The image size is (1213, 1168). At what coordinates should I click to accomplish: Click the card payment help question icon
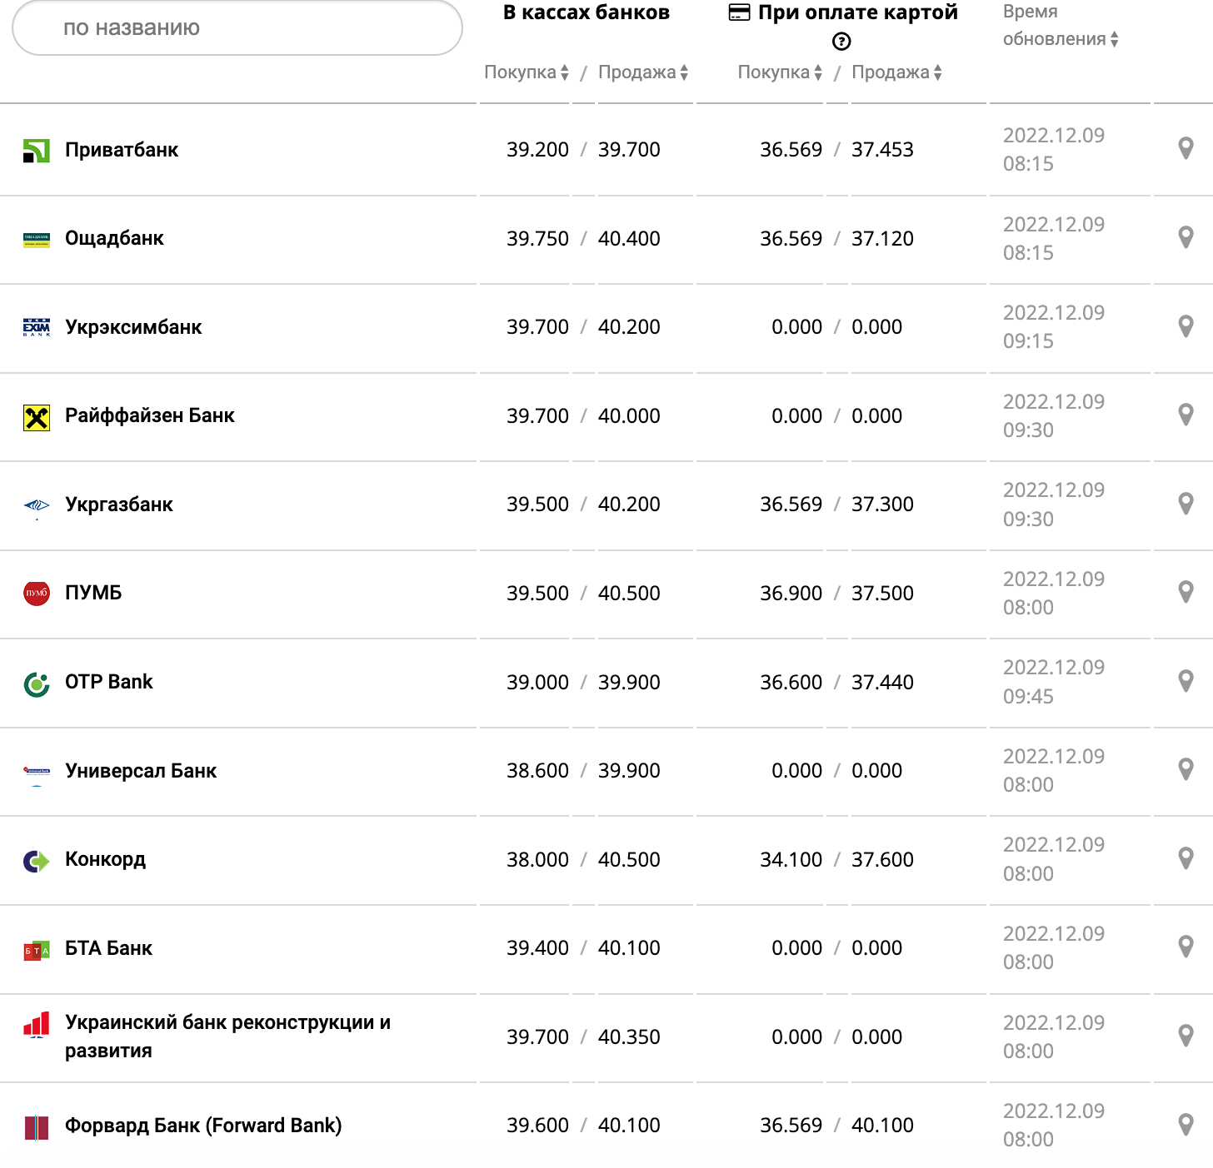point(841,42)
